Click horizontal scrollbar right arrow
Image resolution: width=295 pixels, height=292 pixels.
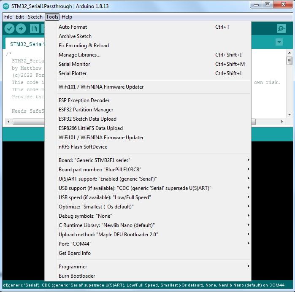pos(282,122)
